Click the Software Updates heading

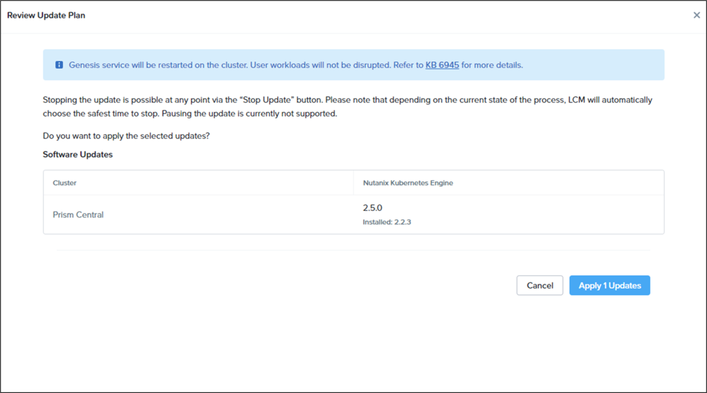[78, 154]
